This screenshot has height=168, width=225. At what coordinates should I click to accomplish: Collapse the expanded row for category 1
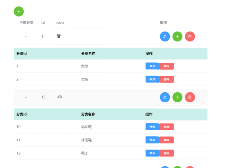point(26,37)
